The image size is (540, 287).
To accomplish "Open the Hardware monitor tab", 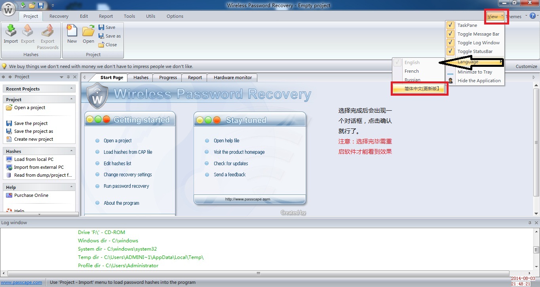I will (x=233, y=77).
